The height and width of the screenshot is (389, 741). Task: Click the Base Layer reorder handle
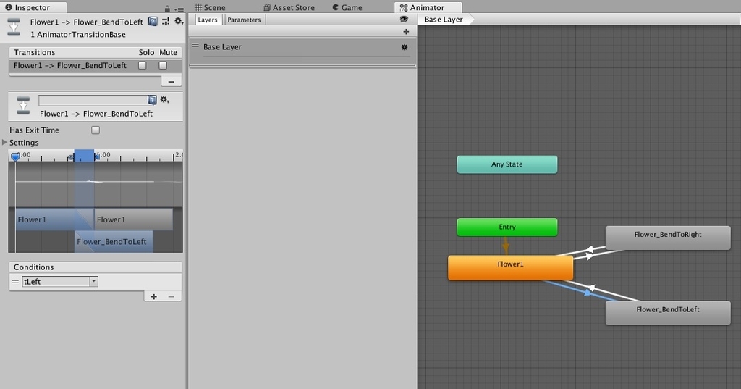coord(195,46)
